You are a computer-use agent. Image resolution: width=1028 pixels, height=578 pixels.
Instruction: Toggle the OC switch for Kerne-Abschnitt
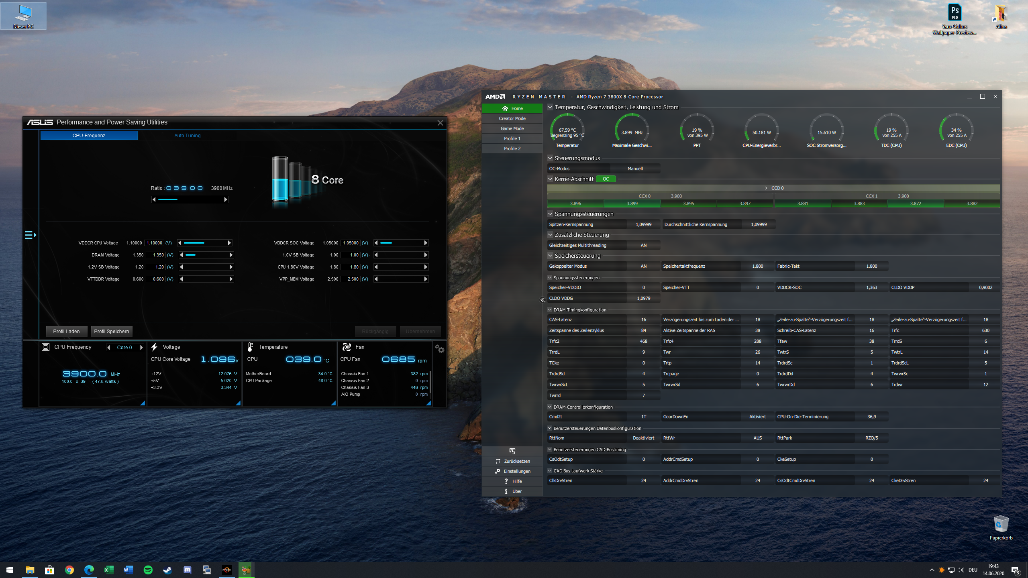point(606,179)
